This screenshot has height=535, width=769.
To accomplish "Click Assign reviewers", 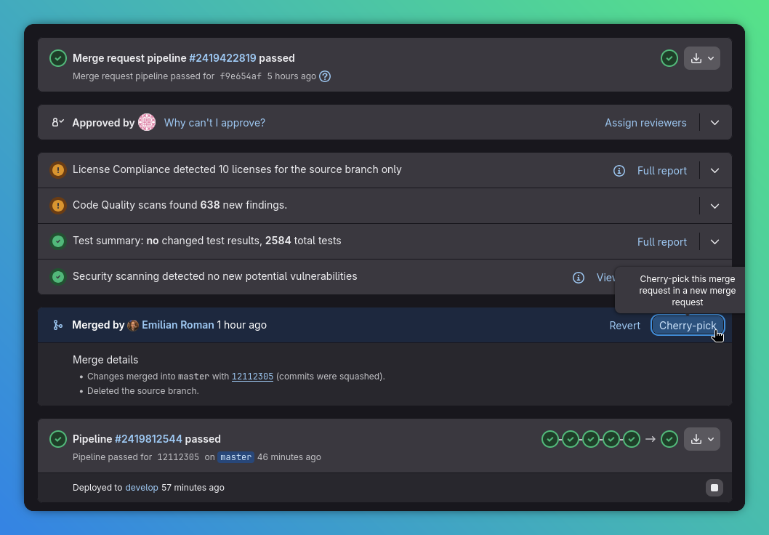I will click(645, 122).
